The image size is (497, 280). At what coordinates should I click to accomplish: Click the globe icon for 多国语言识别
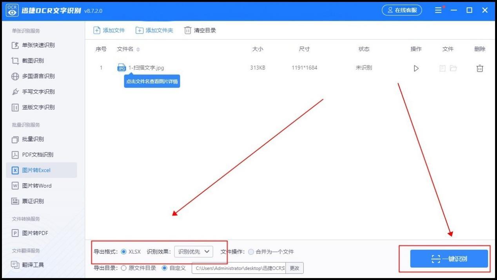pyautogui.click(x=15, y=76)
